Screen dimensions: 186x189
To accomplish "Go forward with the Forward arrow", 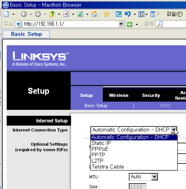I will pos(38,14).
